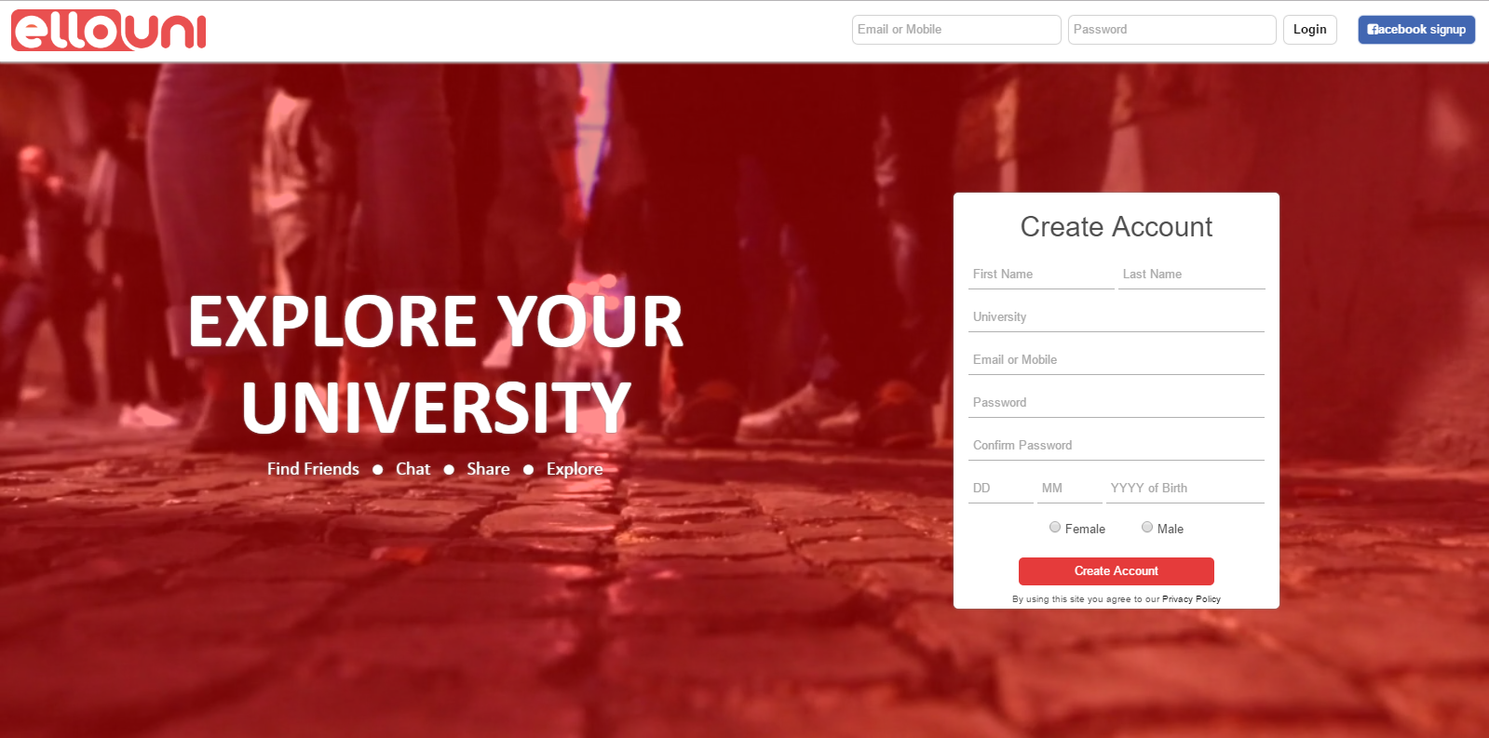Click the MM month of birth field

pyautogui.click(x=1070, y=489)
